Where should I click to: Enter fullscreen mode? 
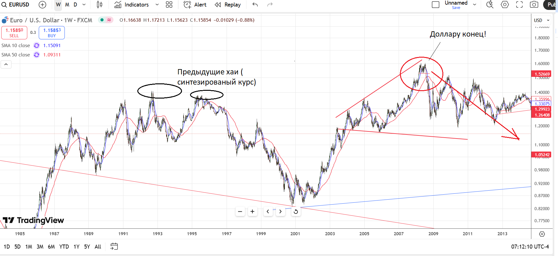[x=519, y=5]
